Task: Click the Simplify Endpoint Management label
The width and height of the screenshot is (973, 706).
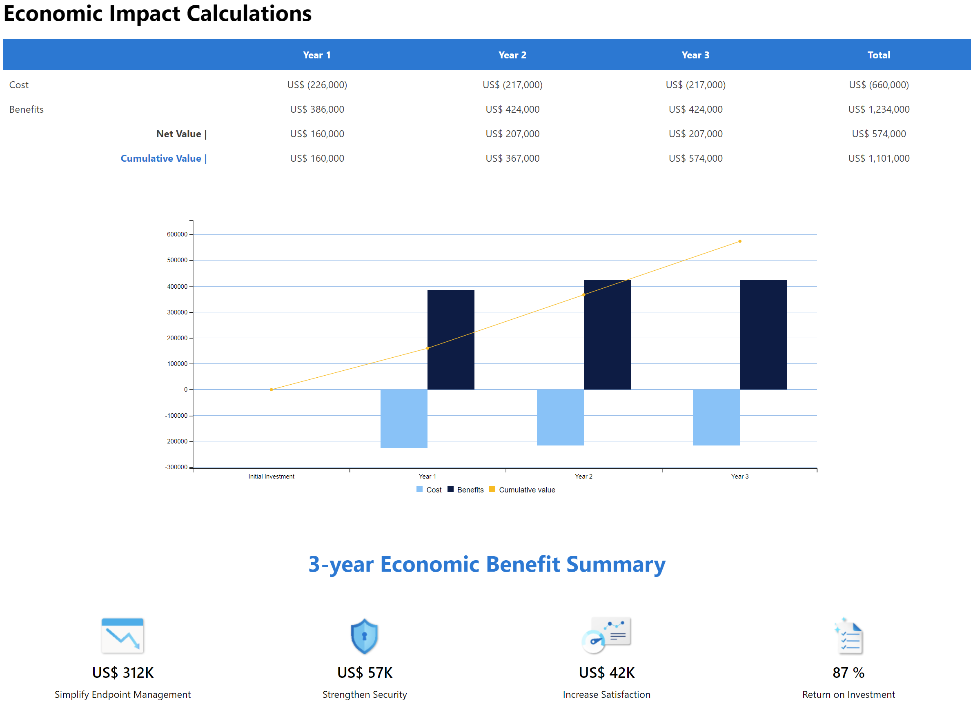Action: (122, 695)
